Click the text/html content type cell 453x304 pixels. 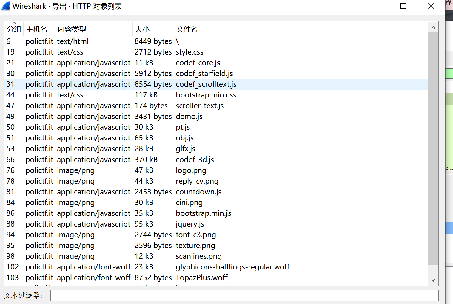point(73,41)
